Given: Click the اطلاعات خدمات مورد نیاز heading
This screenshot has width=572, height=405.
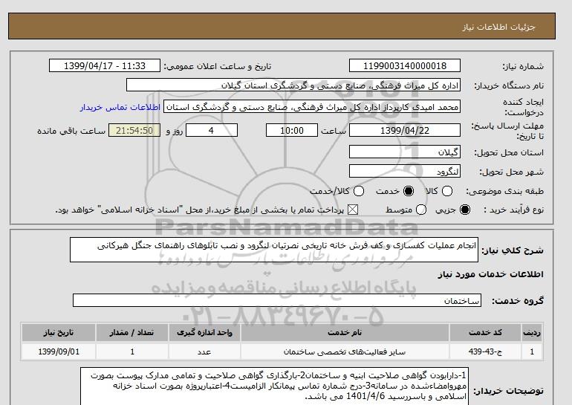Looking at the screenshot, I should tap(490, 274).
